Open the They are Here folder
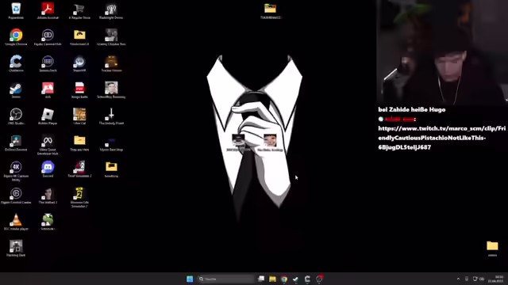 click(79, 142)
